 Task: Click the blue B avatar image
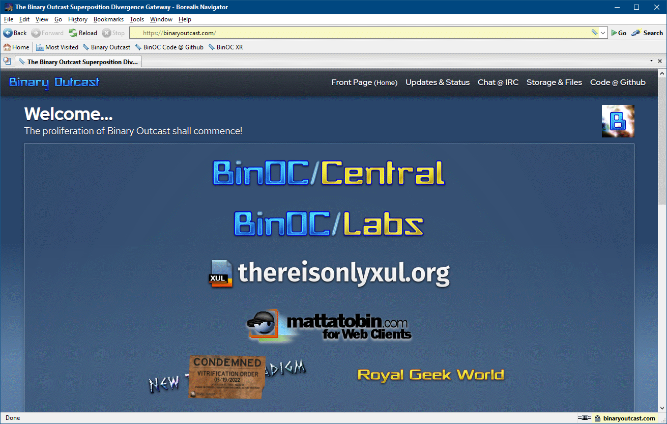point(618,121)
